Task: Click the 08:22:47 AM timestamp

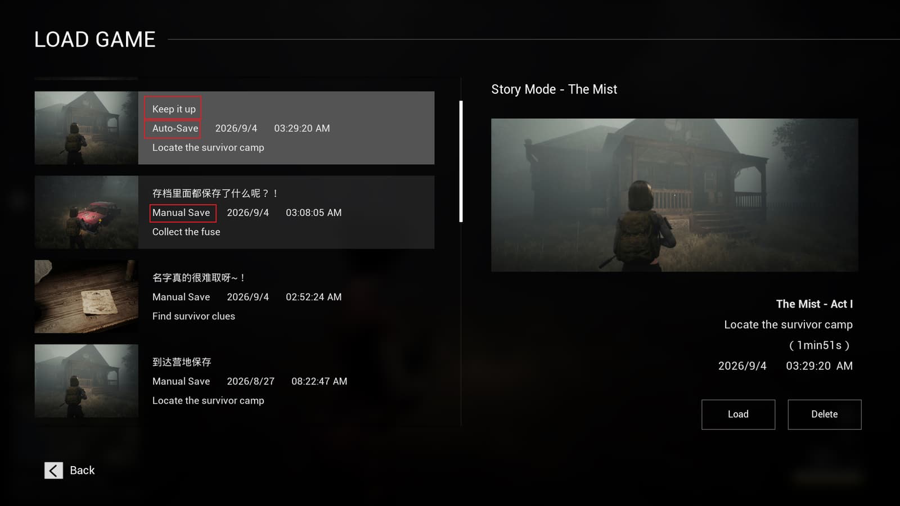Action: (319, 381)
